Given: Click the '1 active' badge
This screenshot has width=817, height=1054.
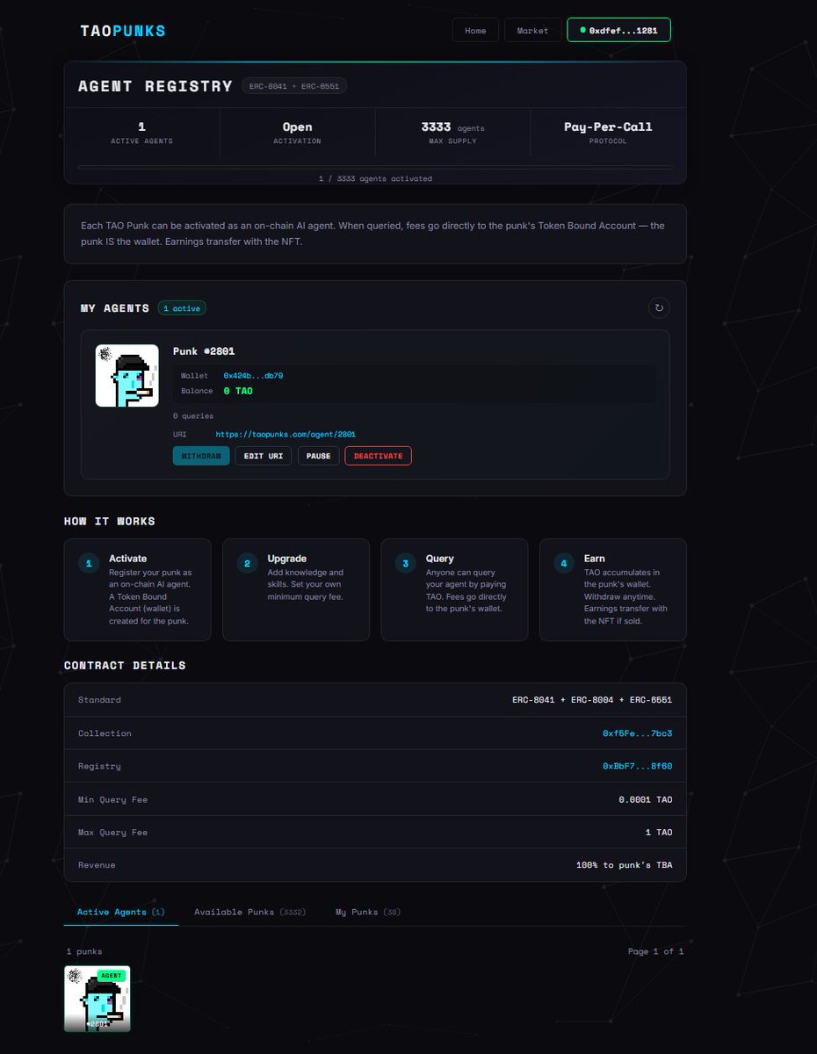Looking at the screenshot, I should [182, 308].
